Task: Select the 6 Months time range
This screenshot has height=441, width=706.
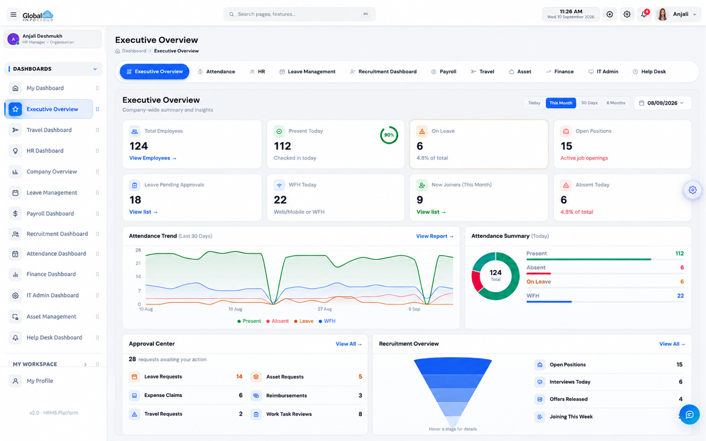Action: point(616,103)
